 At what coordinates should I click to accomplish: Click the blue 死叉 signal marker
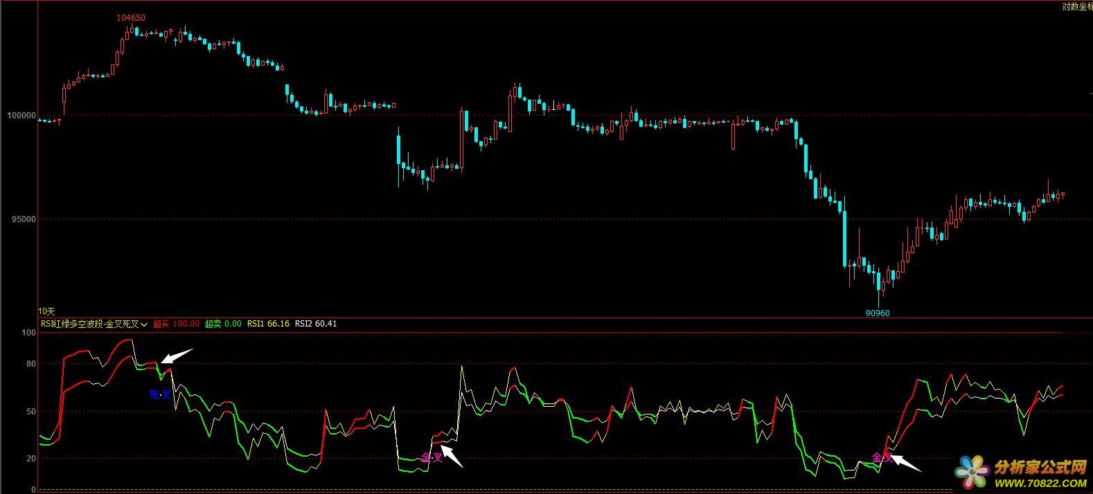[x=160, y=395]
